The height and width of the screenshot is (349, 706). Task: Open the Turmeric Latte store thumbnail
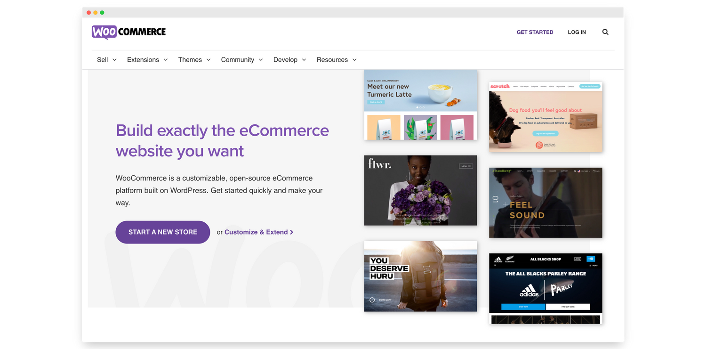(x=421, y=105)
